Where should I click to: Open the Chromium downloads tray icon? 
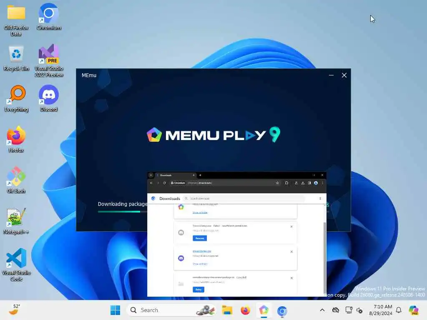point(303,183)
